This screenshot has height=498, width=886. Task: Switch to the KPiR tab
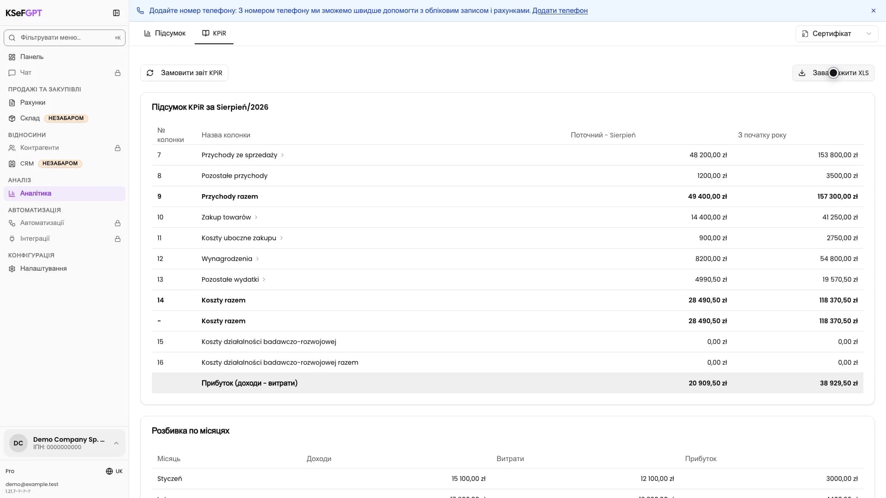[x=214, y=33]
